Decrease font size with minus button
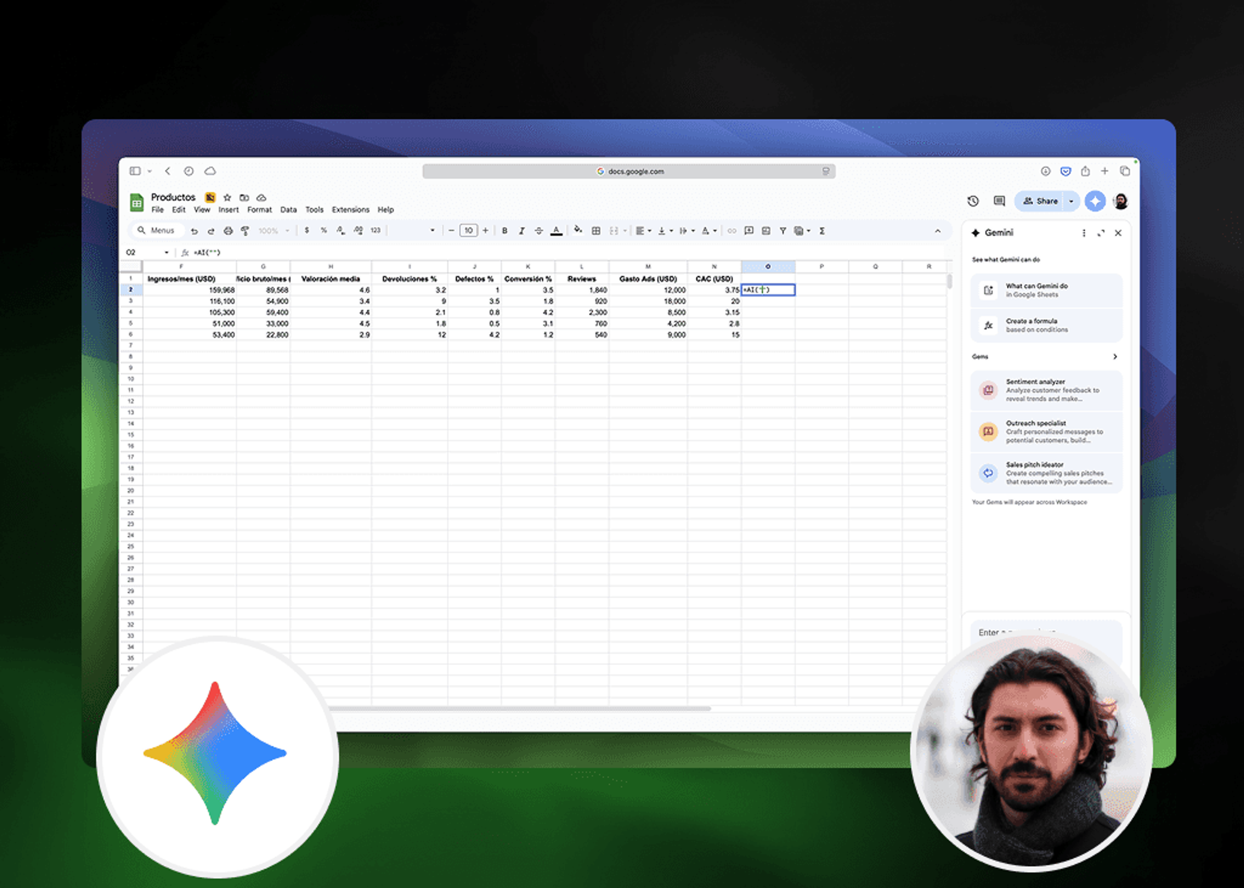This screenshot has width=1244, height=888. [x=451, y=231]
